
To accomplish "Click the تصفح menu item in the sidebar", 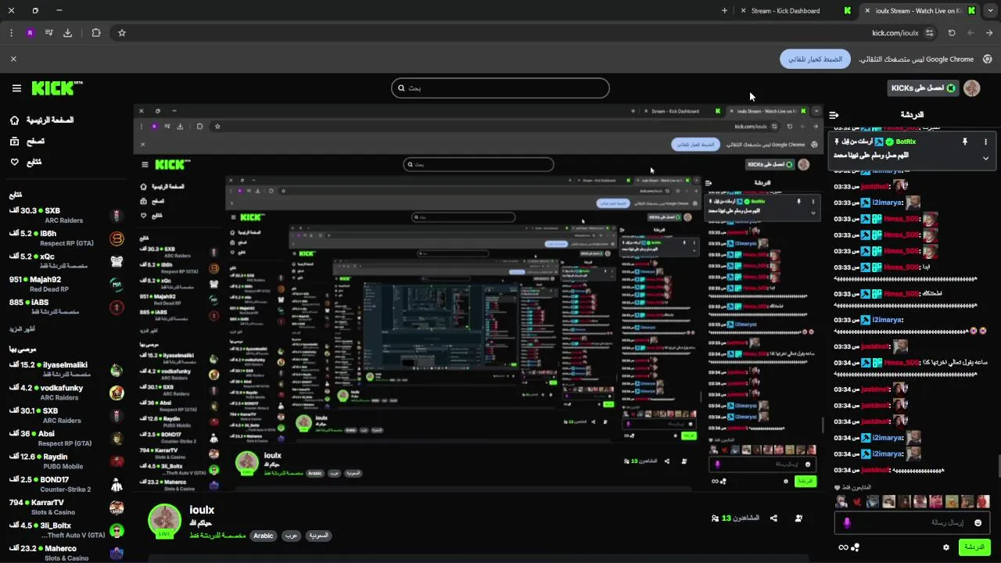I will 35,142.
